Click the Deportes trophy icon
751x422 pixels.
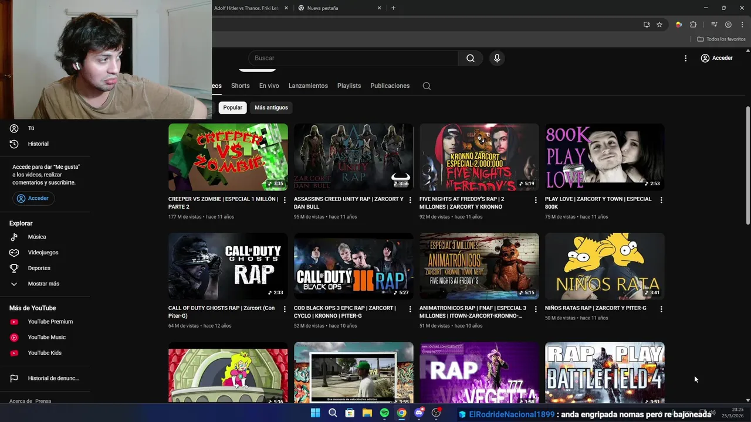point(14,268)
